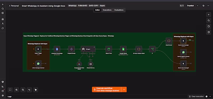Click the SAFE-COPY tag
This screenshot has width=213, height=99.
tap(93, 6)
